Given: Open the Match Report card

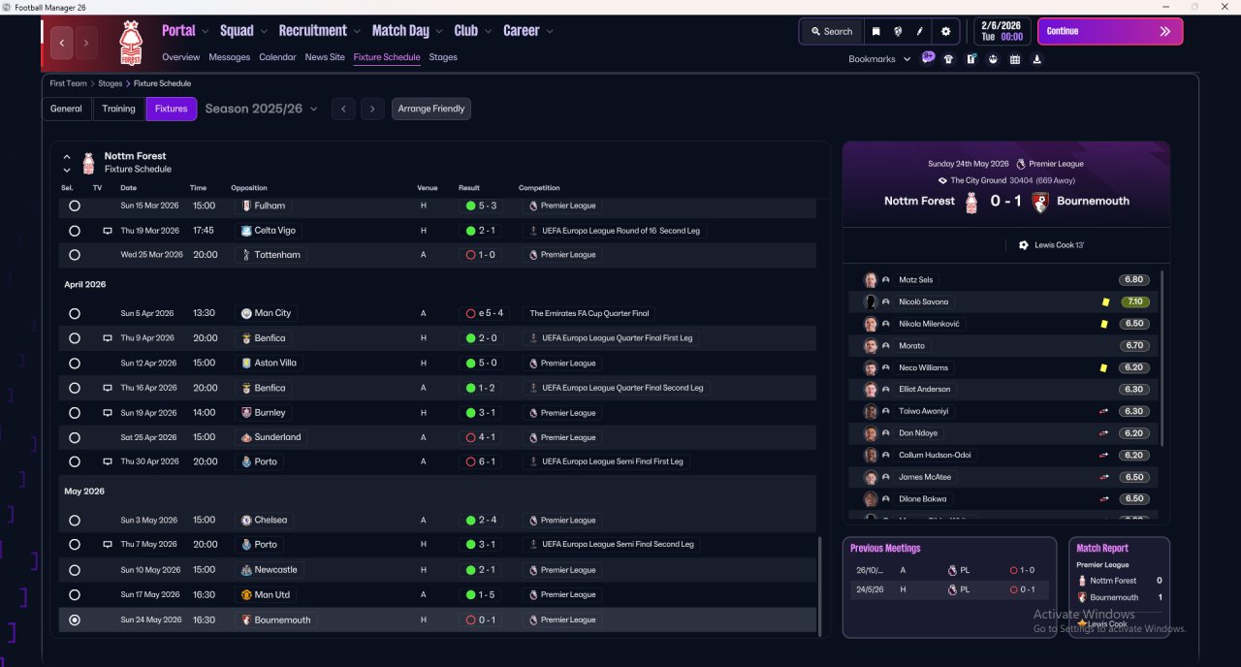Looking at the screenshot, I should 1119,588.
